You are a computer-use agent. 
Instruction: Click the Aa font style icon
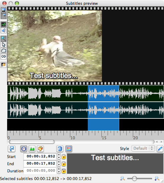32,149
